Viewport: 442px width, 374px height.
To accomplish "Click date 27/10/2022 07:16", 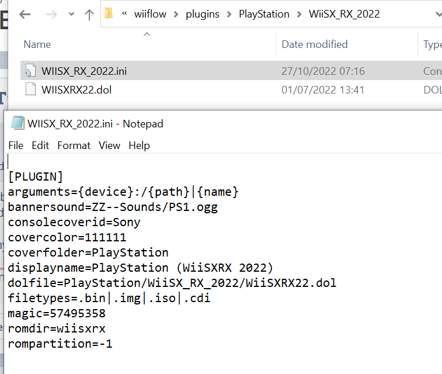I will click(x=323, y=71).
